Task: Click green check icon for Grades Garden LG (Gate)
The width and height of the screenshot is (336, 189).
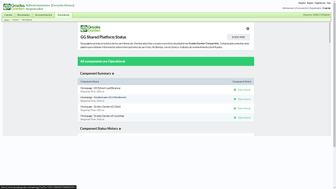Action: point(235,109)
